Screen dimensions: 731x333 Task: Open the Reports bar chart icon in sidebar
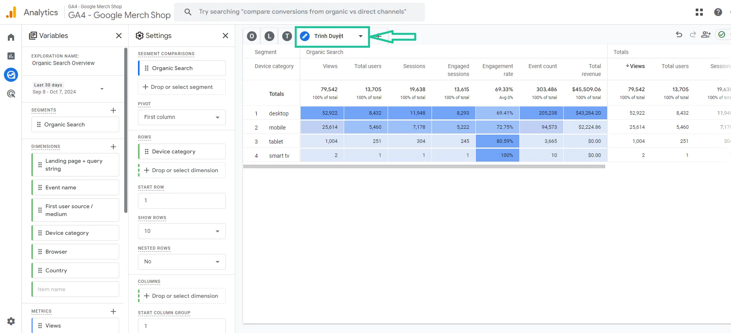pyautogui.click(x=11, y=56)
